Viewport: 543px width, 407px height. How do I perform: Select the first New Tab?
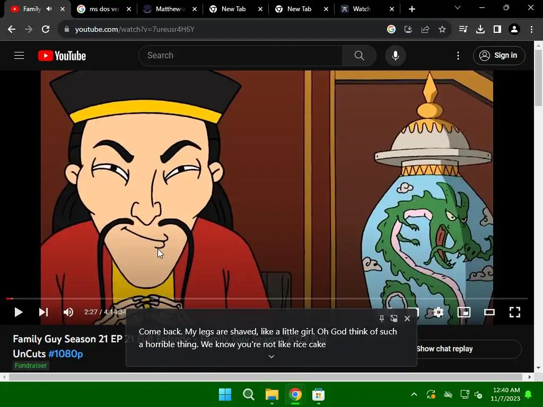(x=233, y=9)
